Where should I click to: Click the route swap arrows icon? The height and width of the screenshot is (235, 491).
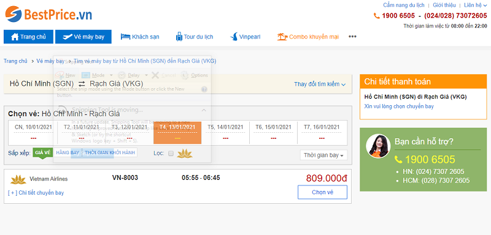pyautogui.click(x=82, y=84)
